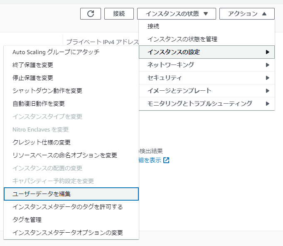This screenshot has width=283, height=246.
Task: Click the greyed Nitro Enclaves を変更 item
Action: [71, 129]
